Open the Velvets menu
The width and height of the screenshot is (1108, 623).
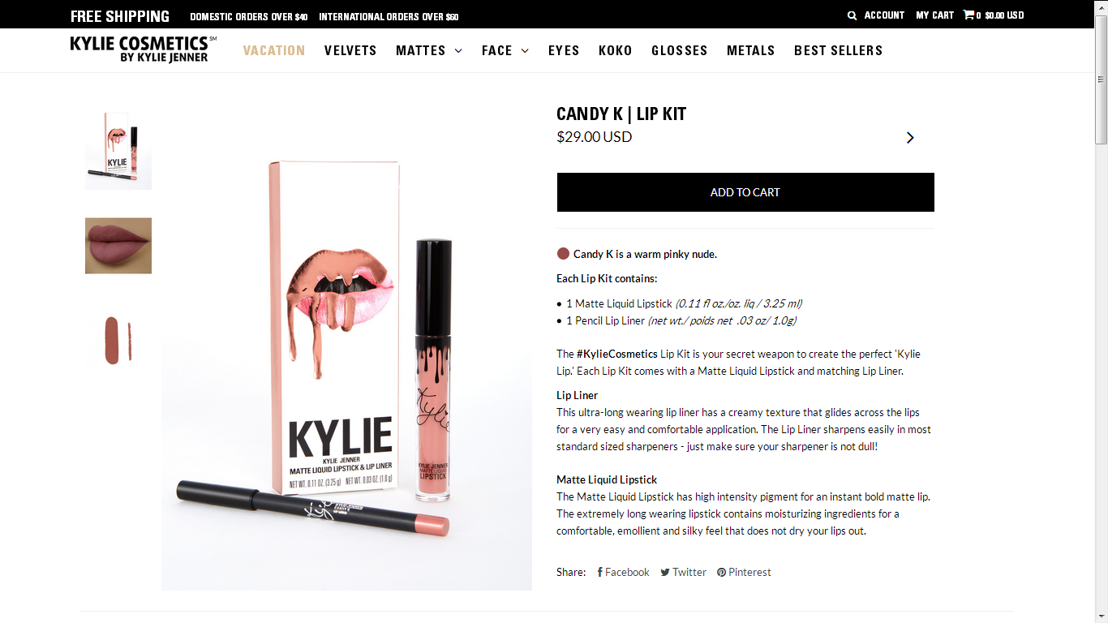point(350,50)
